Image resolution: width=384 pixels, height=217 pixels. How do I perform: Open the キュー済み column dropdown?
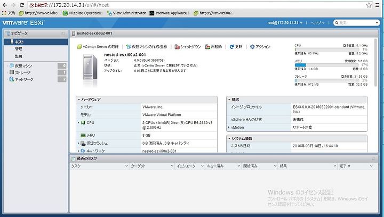(x=238, y=166)
